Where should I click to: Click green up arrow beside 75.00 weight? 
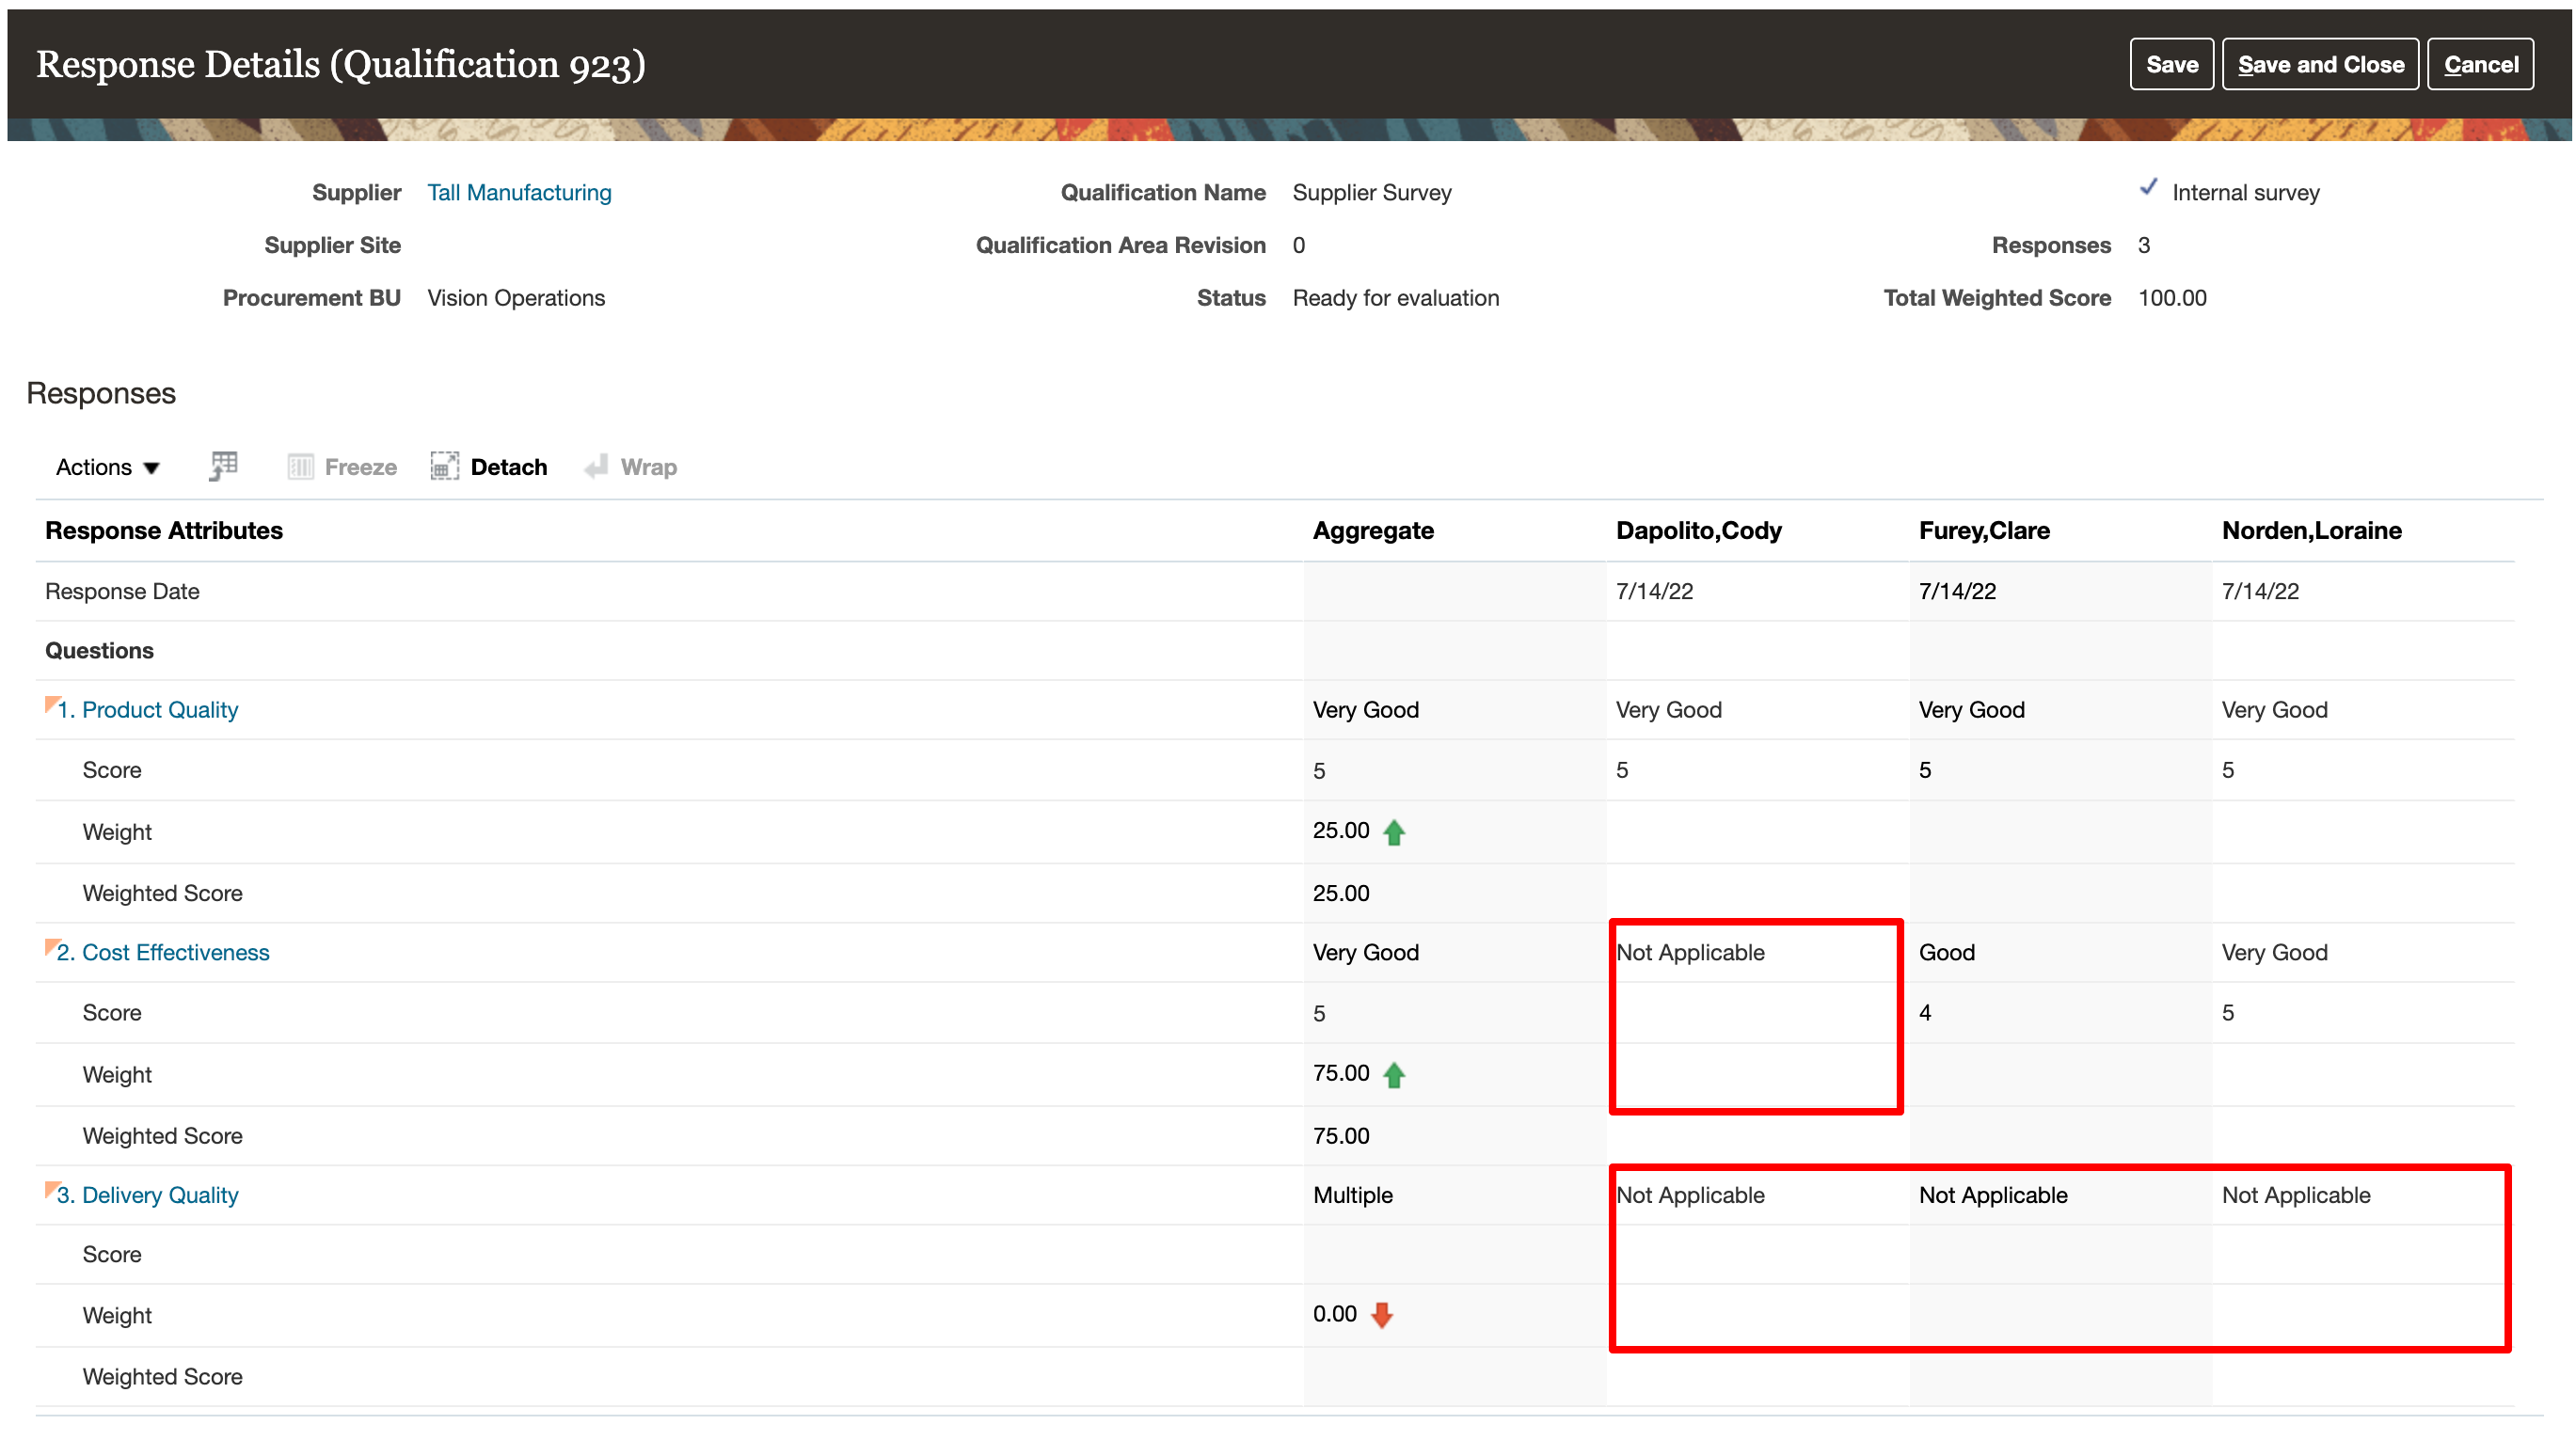coord(1394,1075)
